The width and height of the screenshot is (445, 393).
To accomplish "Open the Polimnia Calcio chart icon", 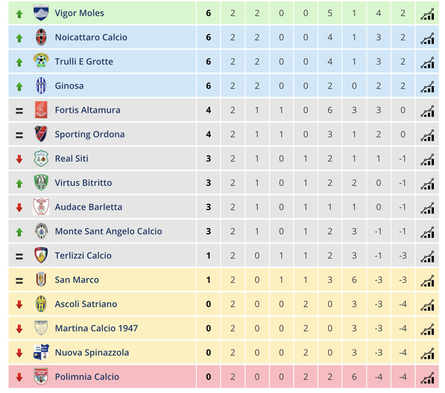I will pyautogui.click(x=426, y=377).
